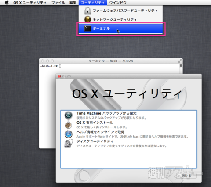
Task: Click the OS X を新しく再インストールします description
Action: coord(102,127)
